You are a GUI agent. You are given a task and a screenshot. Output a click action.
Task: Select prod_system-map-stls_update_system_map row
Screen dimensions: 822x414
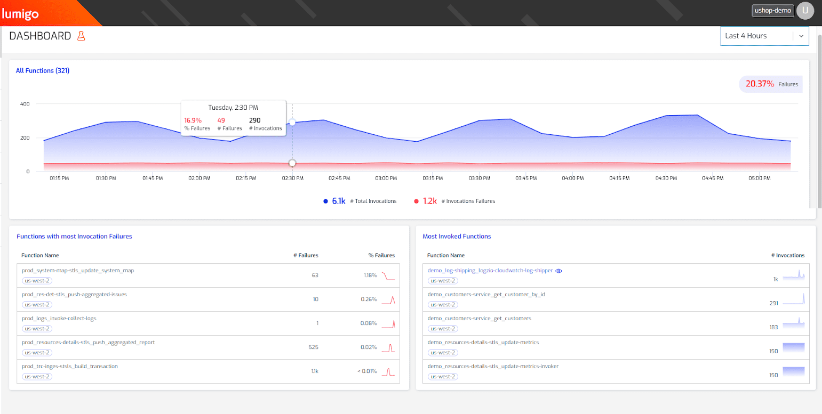[208, 275]
